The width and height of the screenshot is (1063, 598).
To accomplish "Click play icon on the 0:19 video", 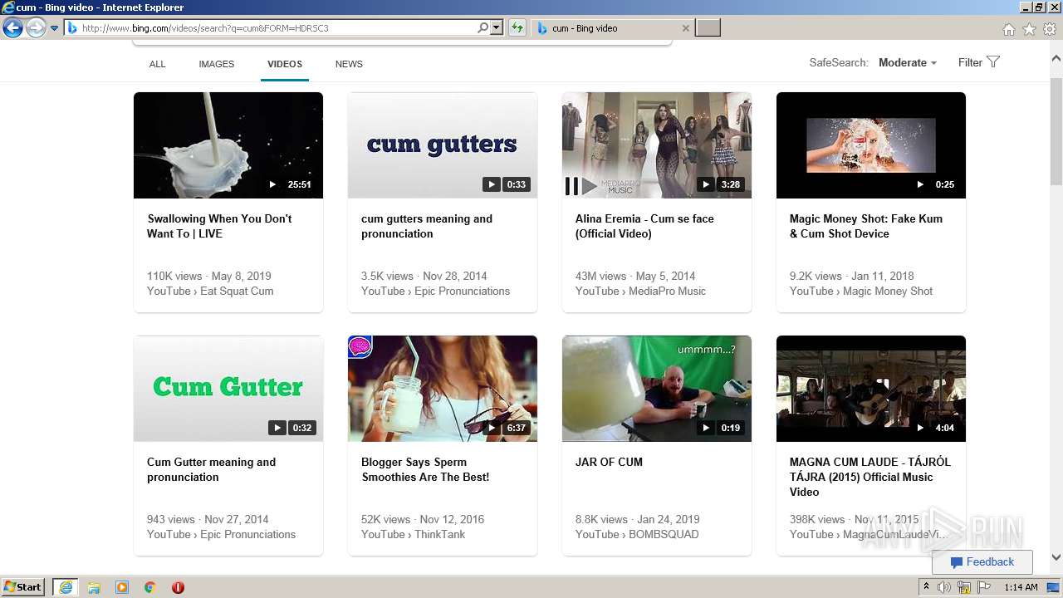I will pyautogui.click(x=706, y=428).
